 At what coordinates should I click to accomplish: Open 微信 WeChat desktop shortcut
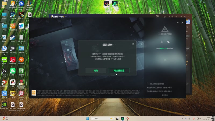[x=13, y=72]
